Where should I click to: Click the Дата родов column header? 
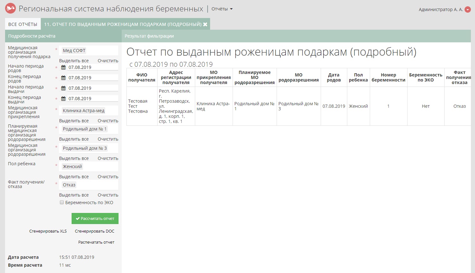(334, 77)
